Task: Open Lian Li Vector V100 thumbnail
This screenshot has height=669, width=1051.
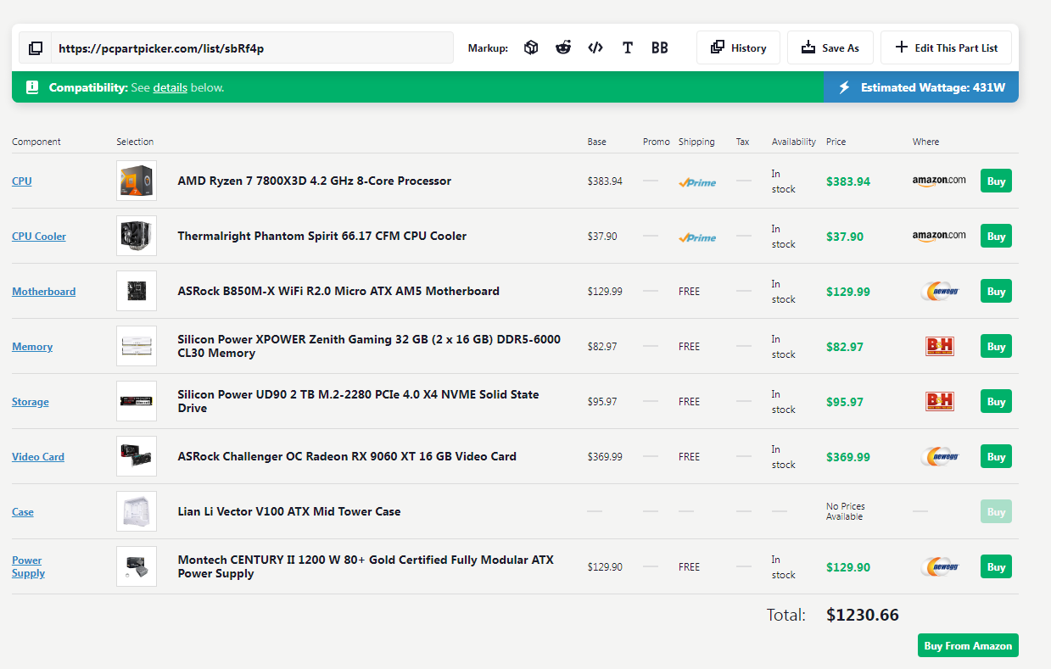Action: [x=137, y=511]
